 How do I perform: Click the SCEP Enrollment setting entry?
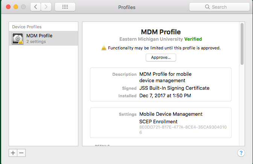coord(158,121)
